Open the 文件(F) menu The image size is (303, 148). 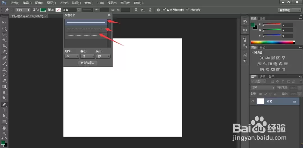click(x=15, y=3)
